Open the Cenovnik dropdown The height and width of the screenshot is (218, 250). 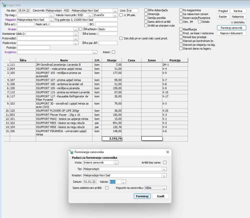click(x=115, y=11)
